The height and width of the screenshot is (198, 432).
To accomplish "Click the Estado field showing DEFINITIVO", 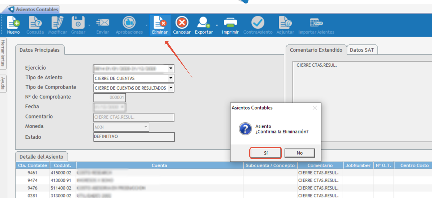I will point(134,137).
